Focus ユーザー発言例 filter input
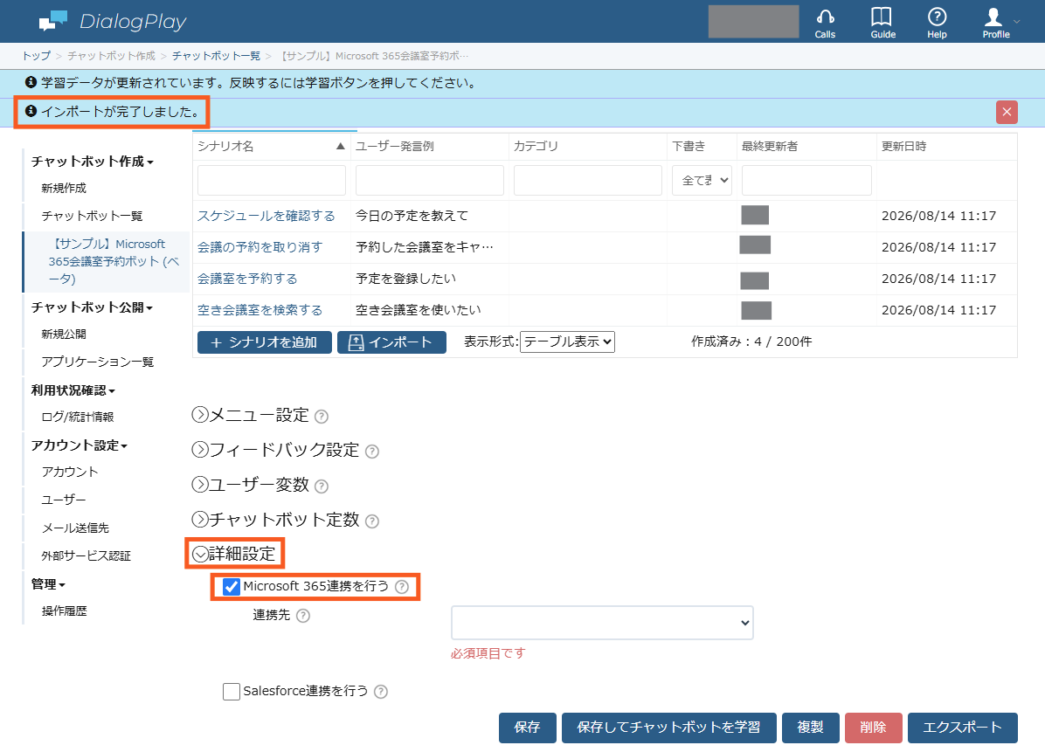The height and width of the screenshot is (752, 1045). point(430,181)
